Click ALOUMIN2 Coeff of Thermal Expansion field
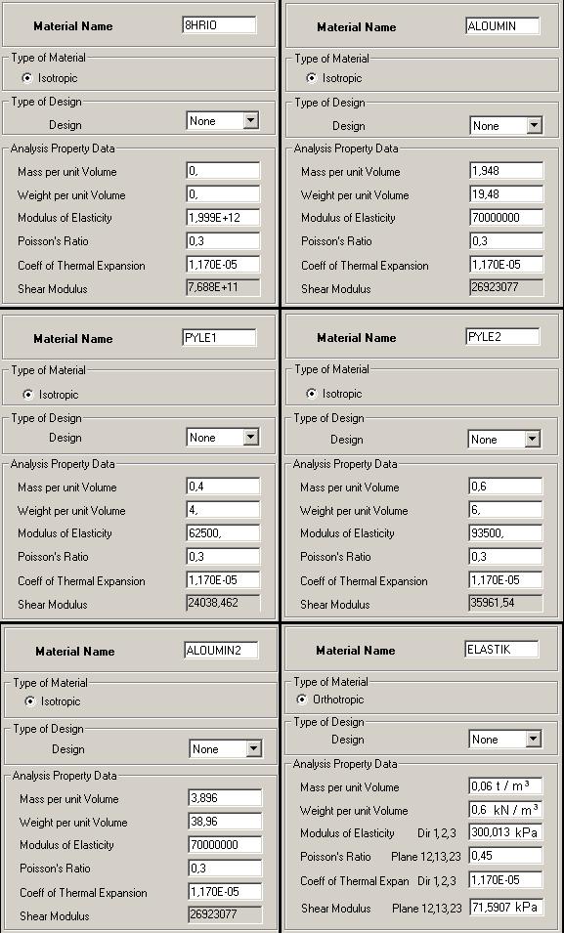The image size is (564, 933). point(225,891)
